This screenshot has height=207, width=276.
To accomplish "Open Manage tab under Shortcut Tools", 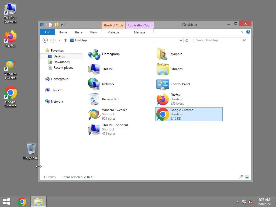I will tap(113, 32).
